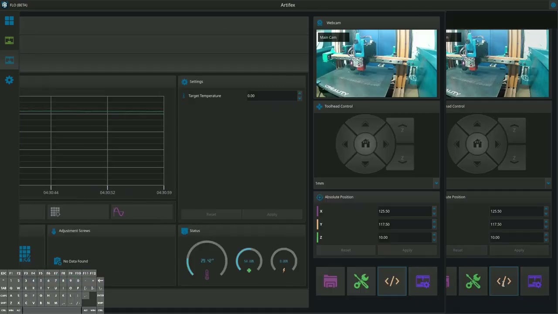Open the purple file manager folder icon
The height and width of the screenshot is (314, 558).
pyautogui.click(x=330, y=281)
